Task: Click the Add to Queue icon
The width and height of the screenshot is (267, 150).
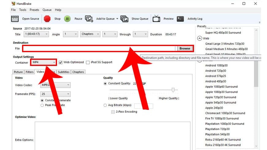Action: point(89,19)
